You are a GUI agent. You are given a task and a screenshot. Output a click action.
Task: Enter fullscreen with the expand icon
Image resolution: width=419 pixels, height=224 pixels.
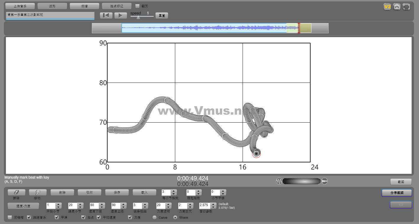pos(406,6)
